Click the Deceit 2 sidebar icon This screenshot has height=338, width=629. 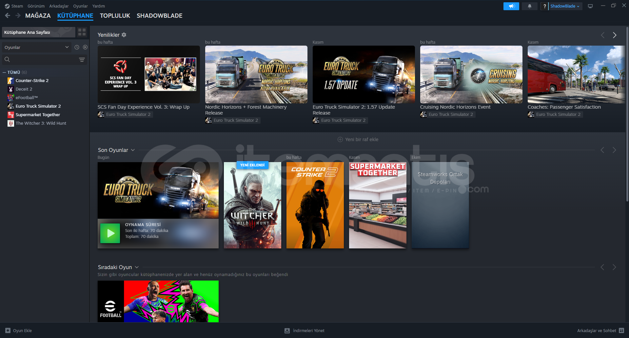(11, 89)
